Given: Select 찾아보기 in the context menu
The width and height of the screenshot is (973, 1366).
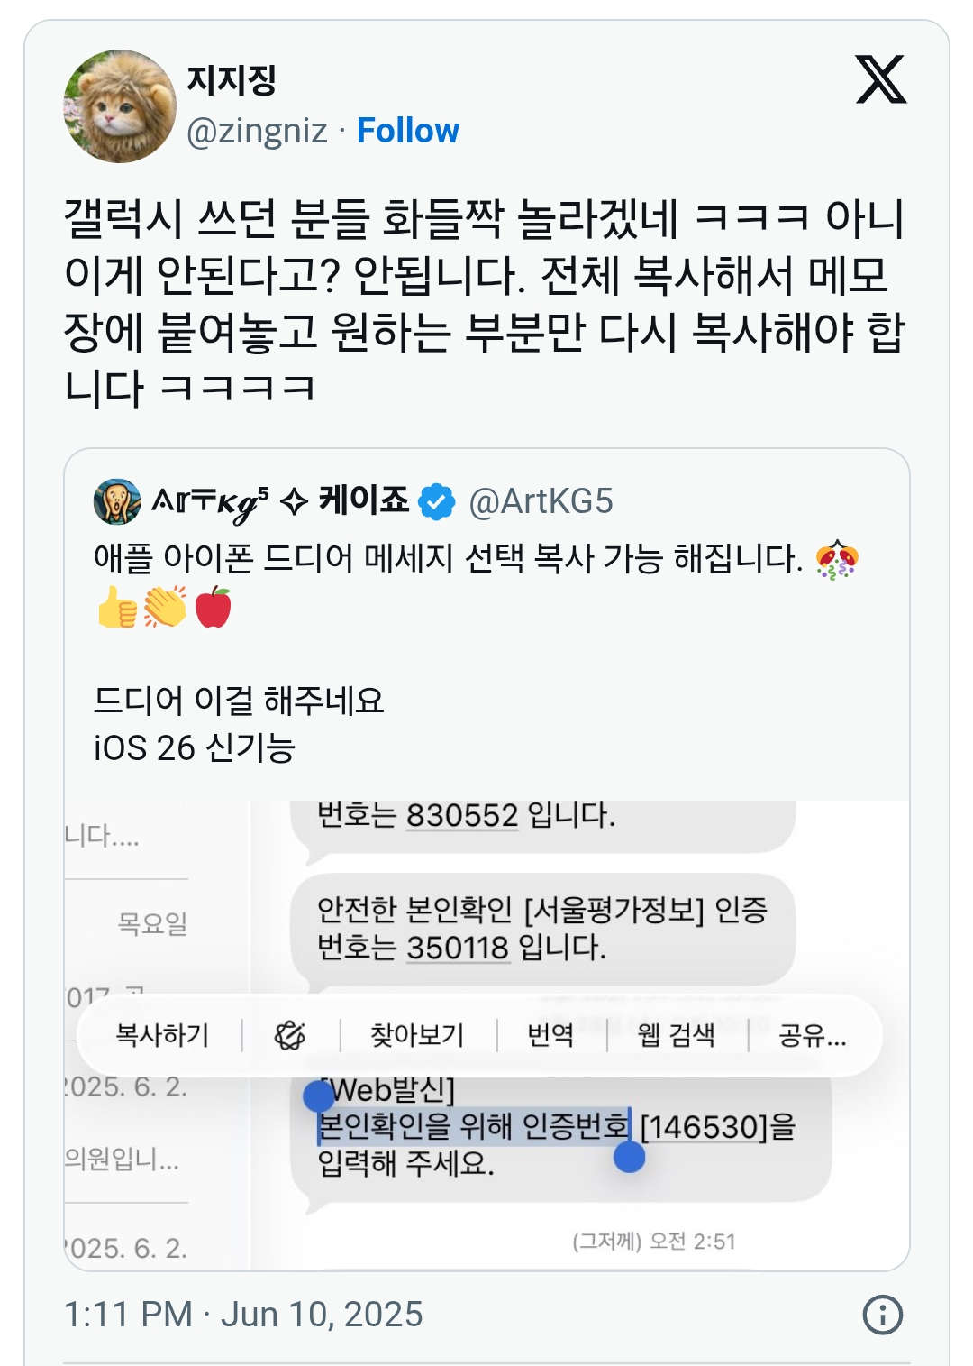Looking at the screenshot, I should [x=417, y=1035].
